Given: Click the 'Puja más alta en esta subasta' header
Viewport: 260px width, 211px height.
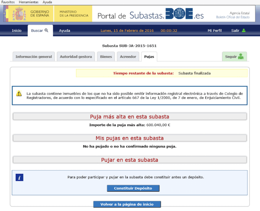Looking at the screenshot, I should pyautogui.click(x=130, y=117).
